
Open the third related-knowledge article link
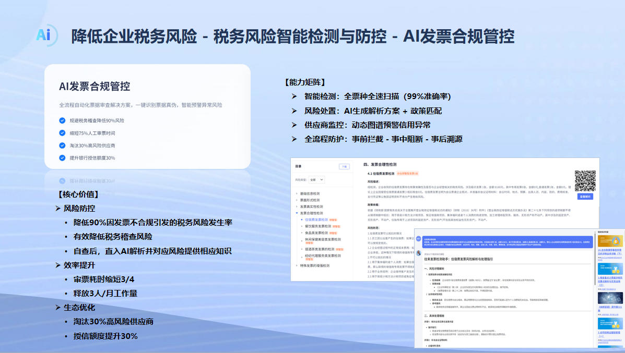610,309
